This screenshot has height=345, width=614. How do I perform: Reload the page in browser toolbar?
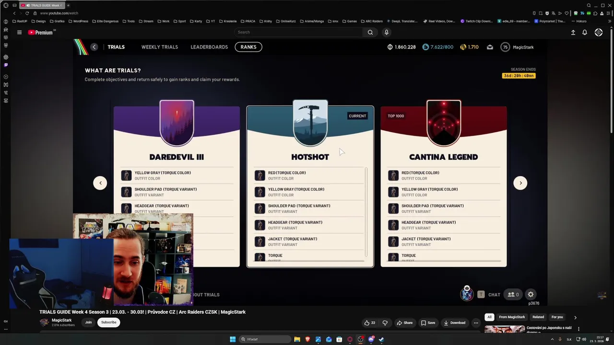[x=27, y=13]
